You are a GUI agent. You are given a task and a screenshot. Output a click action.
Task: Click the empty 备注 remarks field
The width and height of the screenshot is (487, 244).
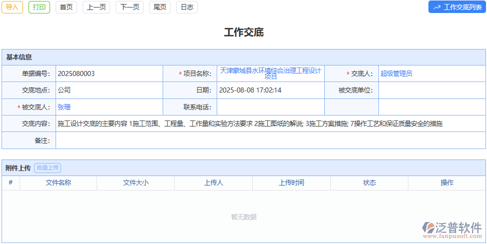click(270, 140)
